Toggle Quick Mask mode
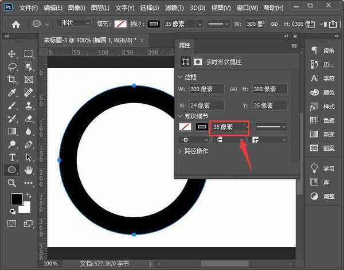The height and width of the screenshot is (270, 344). (12, 224)
